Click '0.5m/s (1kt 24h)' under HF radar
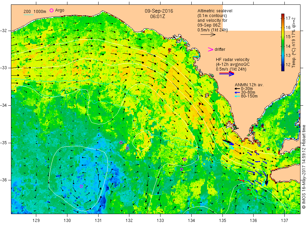The height and width of the screenshot is (225, 308). point(231,69)
